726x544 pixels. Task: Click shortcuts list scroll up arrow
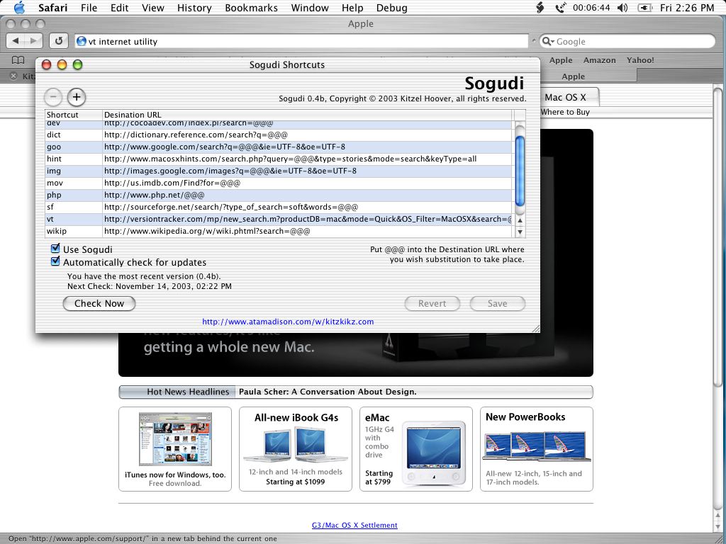click(520, 221)
